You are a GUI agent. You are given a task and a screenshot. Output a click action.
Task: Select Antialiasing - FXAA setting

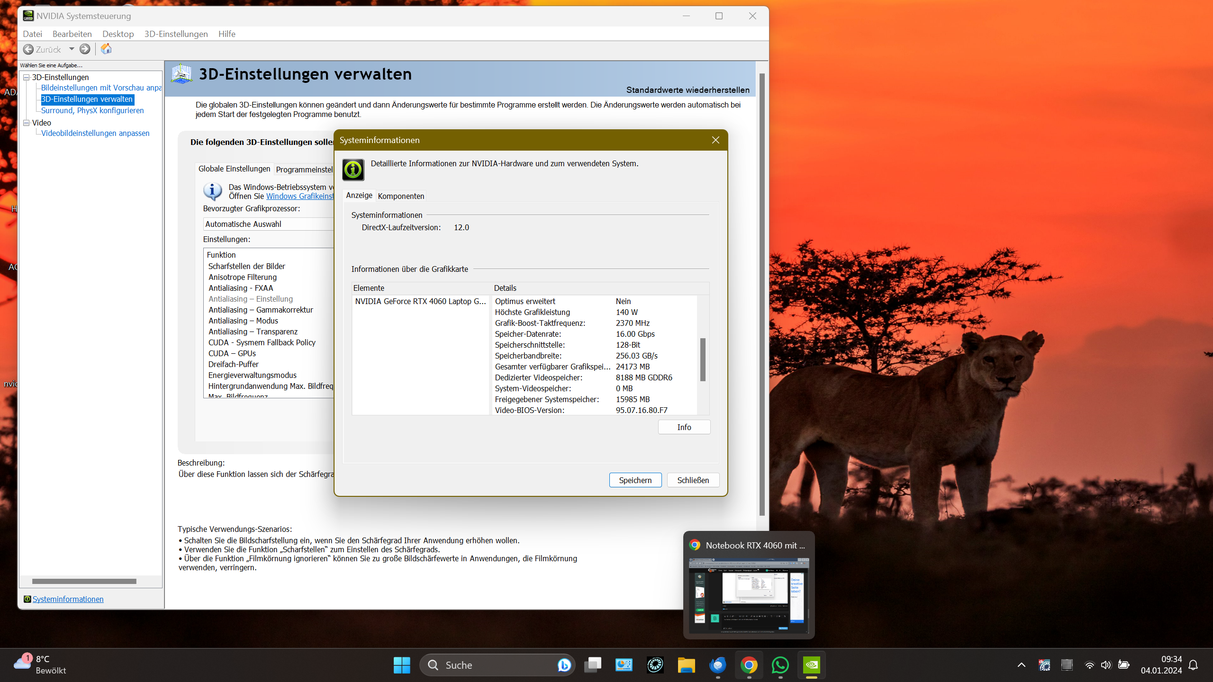click(241, 288)
